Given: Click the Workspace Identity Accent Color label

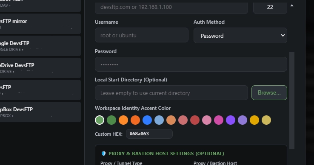Looking at the screenshot, I should coord(133,108).
